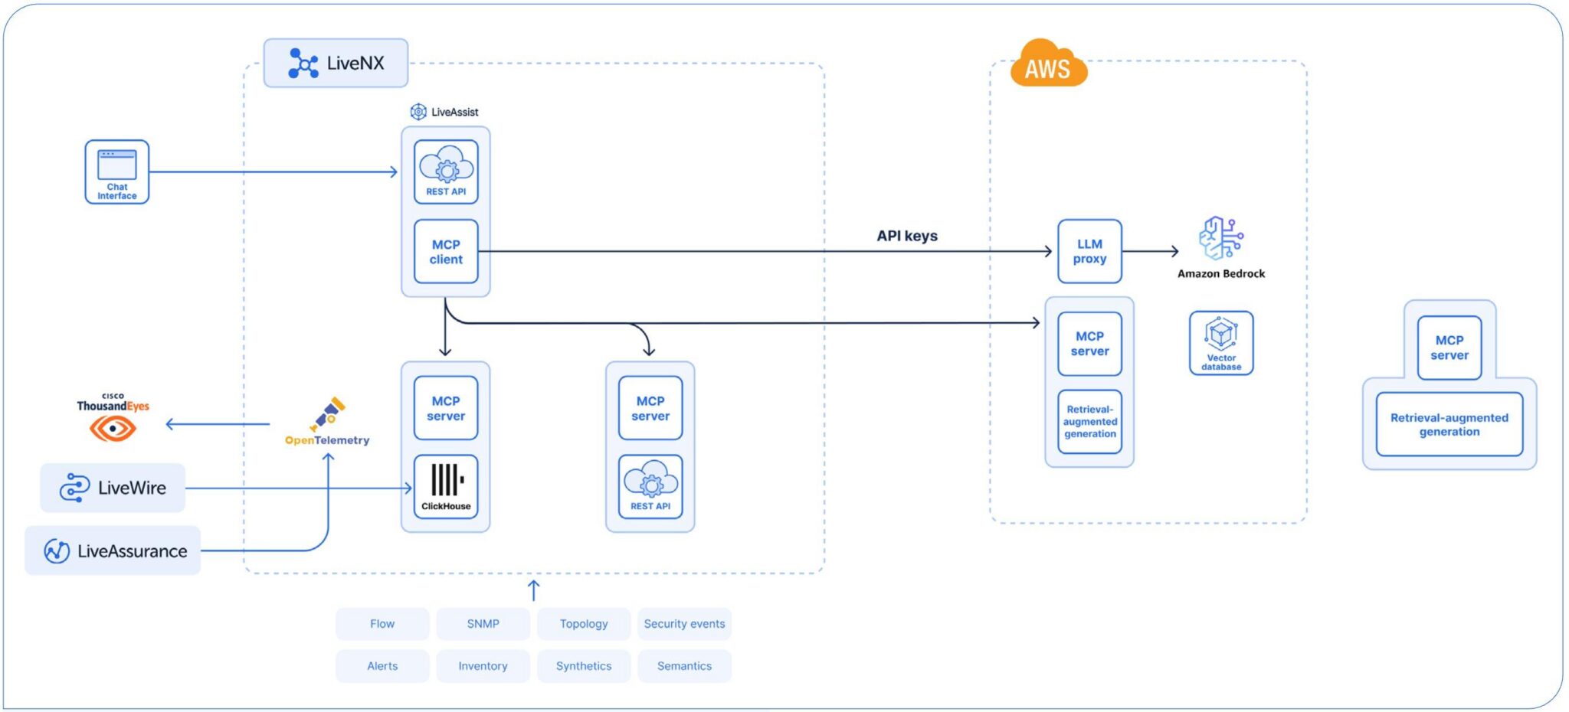1569x712 pixels.
Task: Select the MCP server box above ClickHouse
Action: click(446, 408)
